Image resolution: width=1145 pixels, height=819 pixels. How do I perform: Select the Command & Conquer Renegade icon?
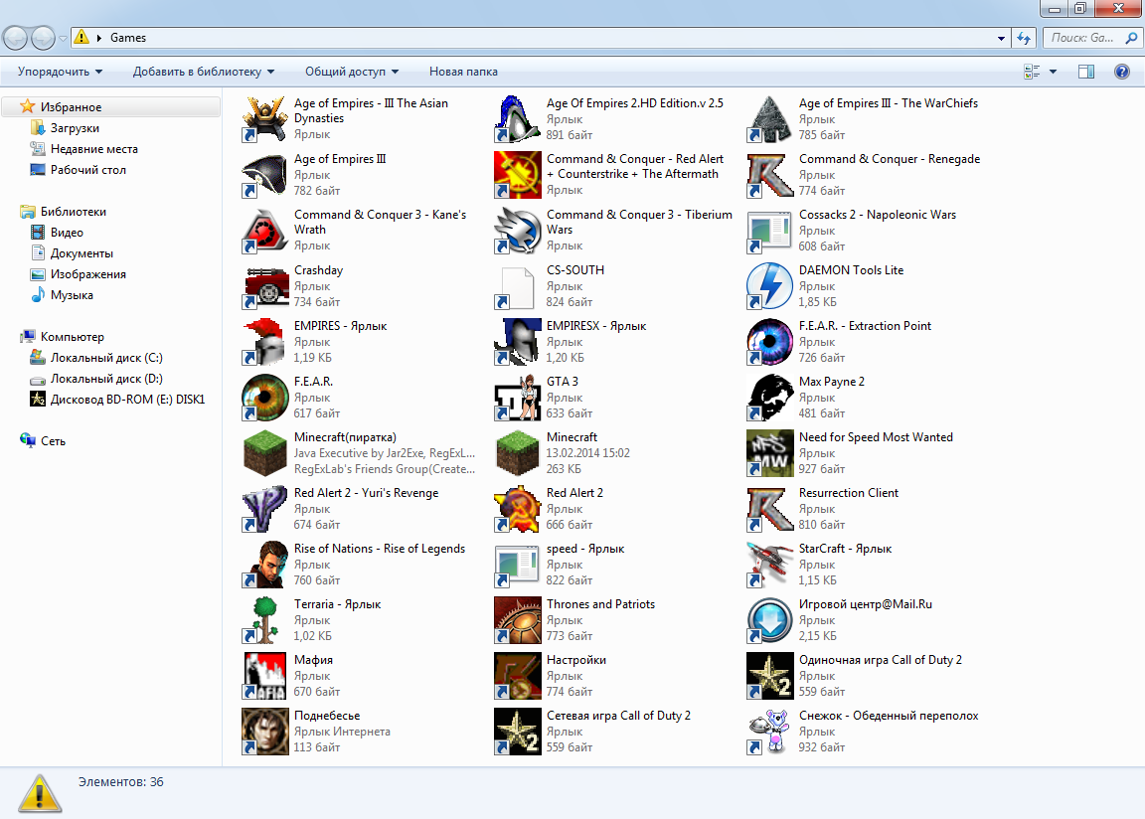pyautogui.click(x=770, y=175)
